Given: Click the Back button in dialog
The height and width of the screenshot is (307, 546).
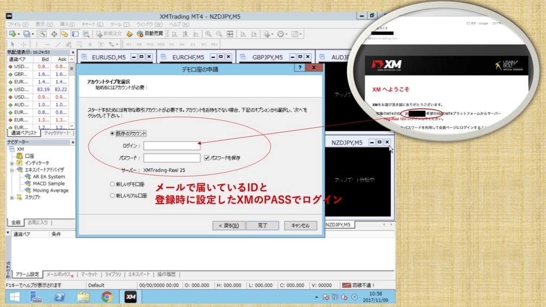Looking at the screenshot, I should (229, 225).
